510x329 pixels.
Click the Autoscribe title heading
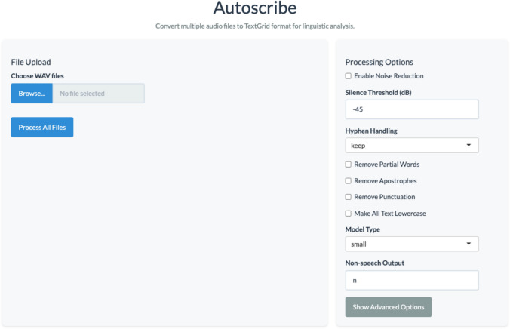(255, 8)
